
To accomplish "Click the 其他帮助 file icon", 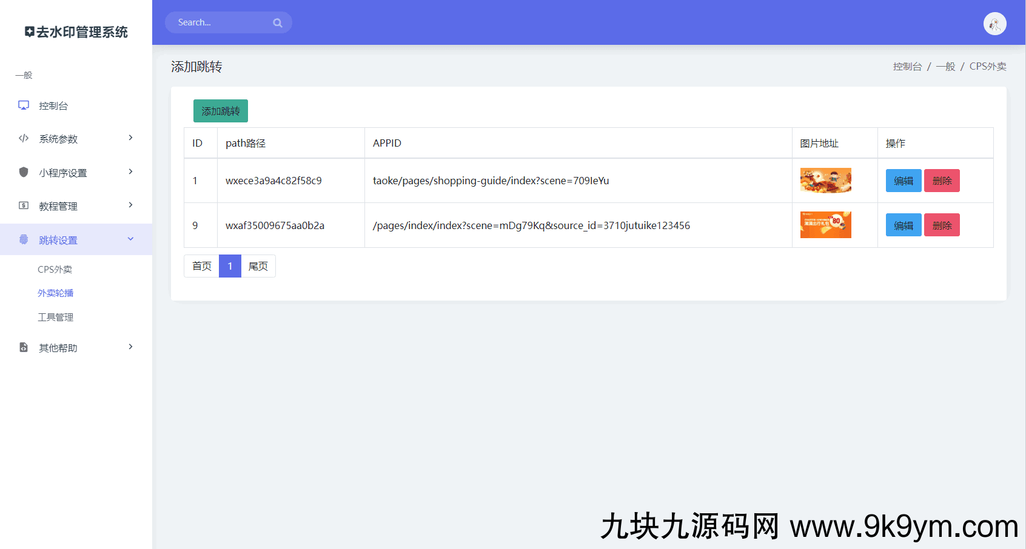I will click(24, 347).
